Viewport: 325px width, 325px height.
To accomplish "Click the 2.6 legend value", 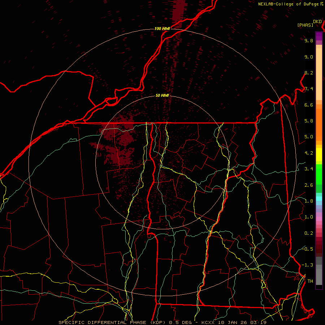I will 309,185.
